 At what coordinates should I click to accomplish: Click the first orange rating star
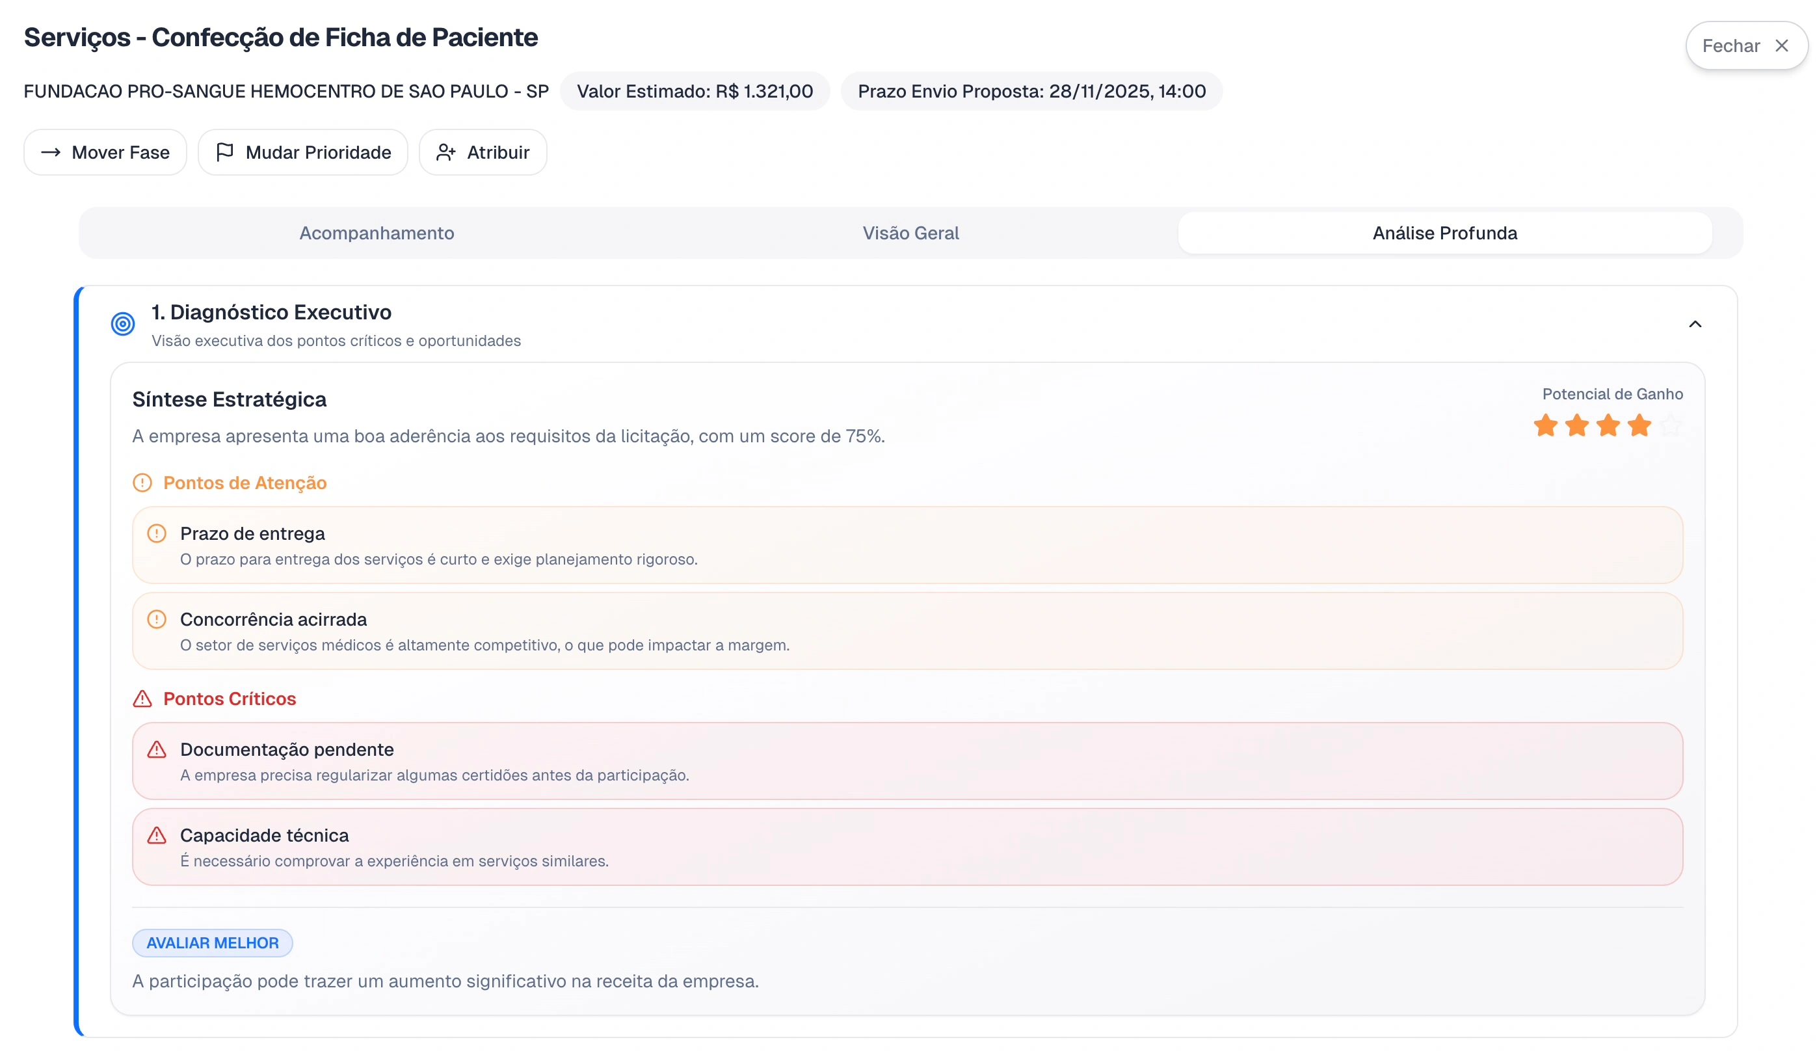(1545, 425)
